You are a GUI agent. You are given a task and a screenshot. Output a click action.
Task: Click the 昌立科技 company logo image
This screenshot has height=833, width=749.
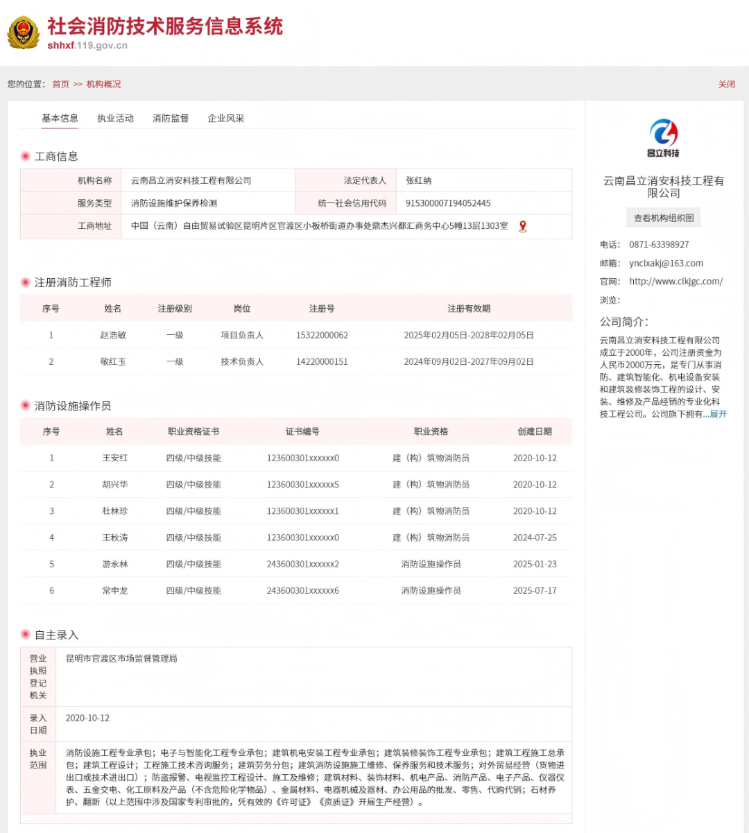click(x=664, y=136)
